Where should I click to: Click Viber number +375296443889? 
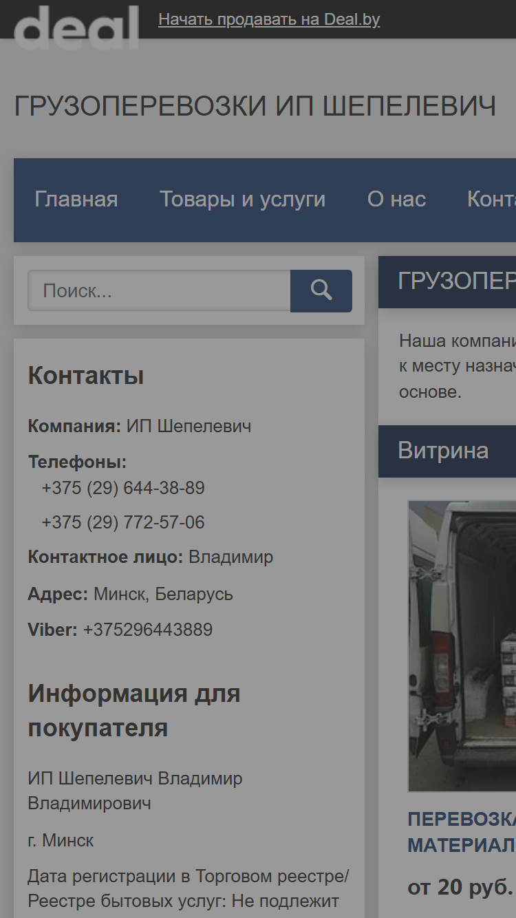point(148,630)
